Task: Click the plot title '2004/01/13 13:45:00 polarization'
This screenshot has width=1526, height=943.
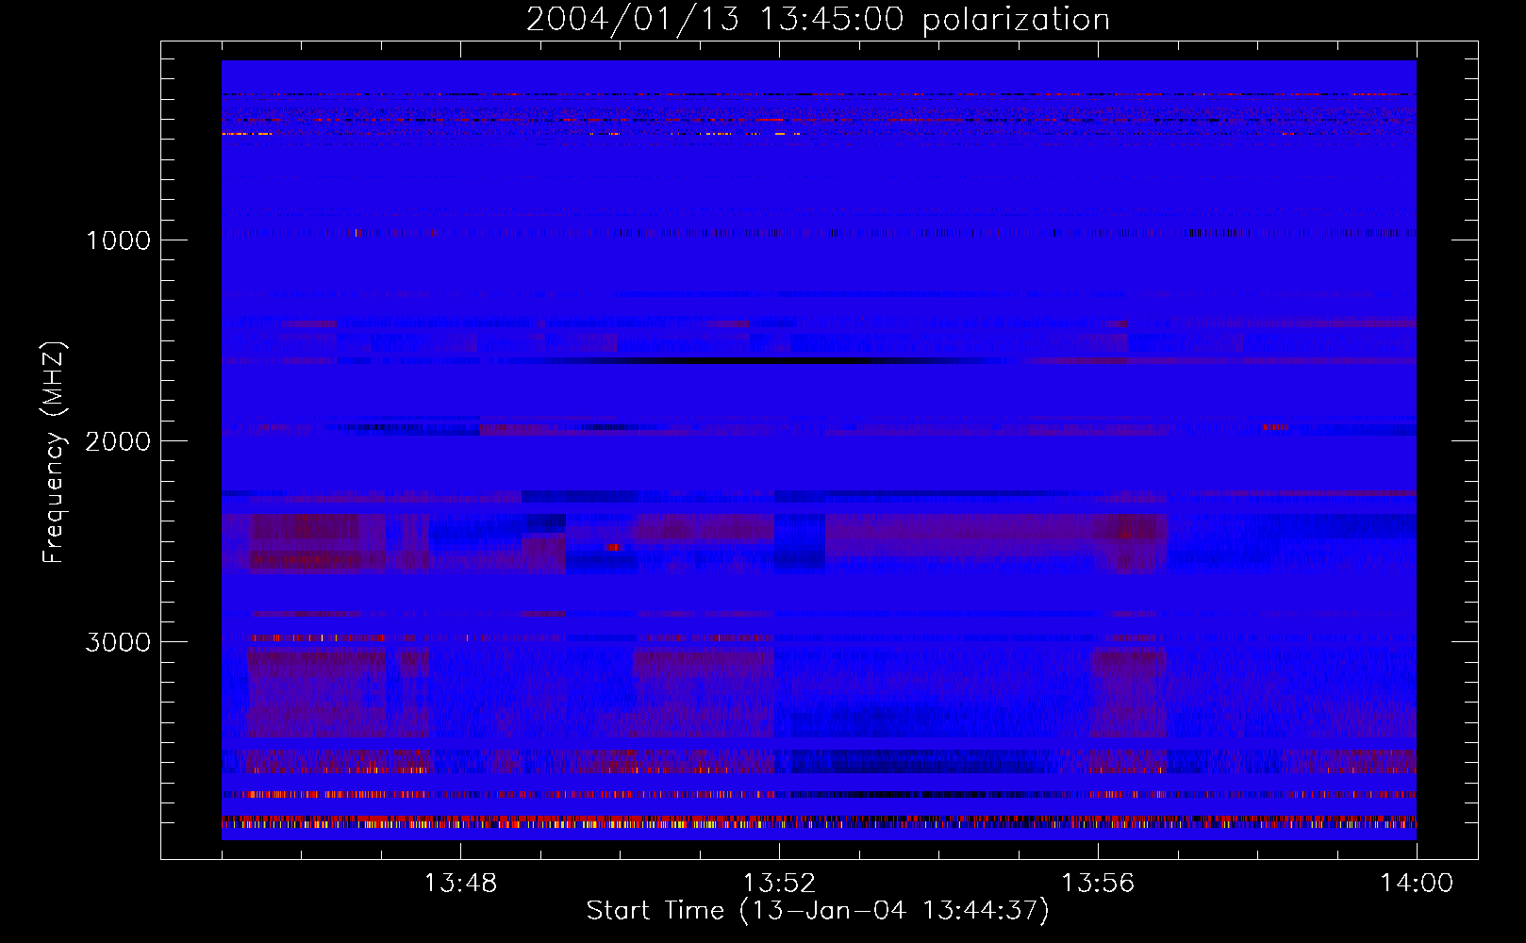Action: point(818,20)
